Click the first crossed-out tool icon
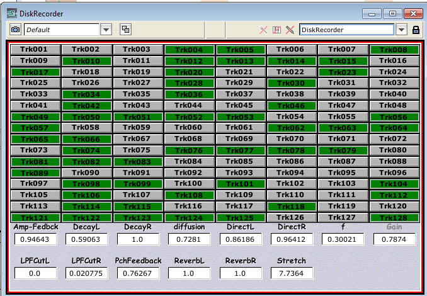427x296 pixels. tap(263, 30)
